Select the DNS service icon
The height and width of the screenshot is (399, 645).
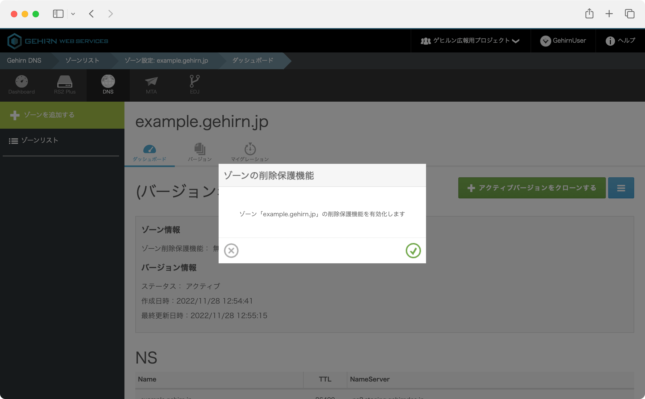[108, 85]
